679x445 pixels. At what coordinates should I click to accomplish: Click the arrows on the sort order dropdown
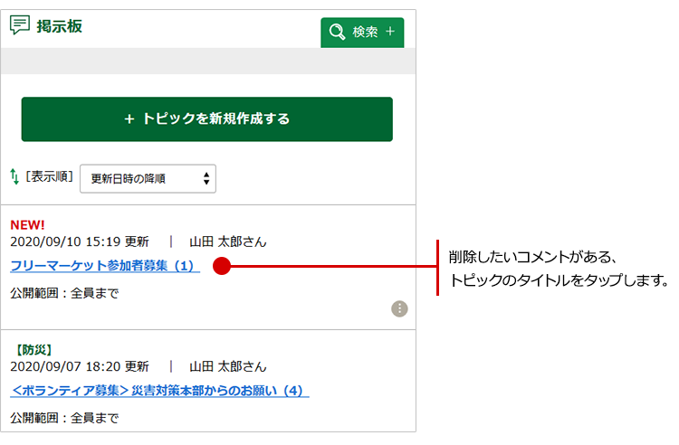pos(206,178)
